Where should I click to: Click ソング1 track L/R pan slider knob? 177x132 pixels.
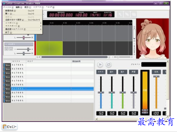24,54
